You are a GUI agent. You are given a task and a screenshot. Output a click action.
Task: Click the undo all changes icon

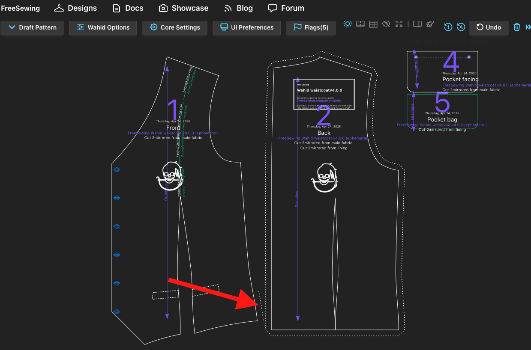pos(461,27)
